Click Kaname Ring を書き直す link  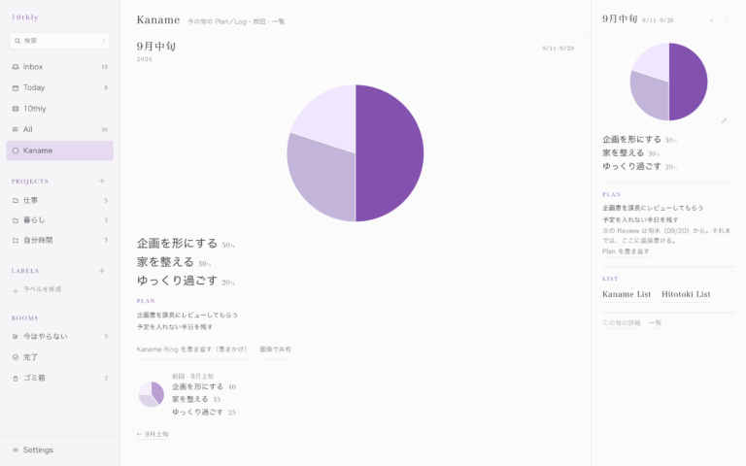(192, 349)
